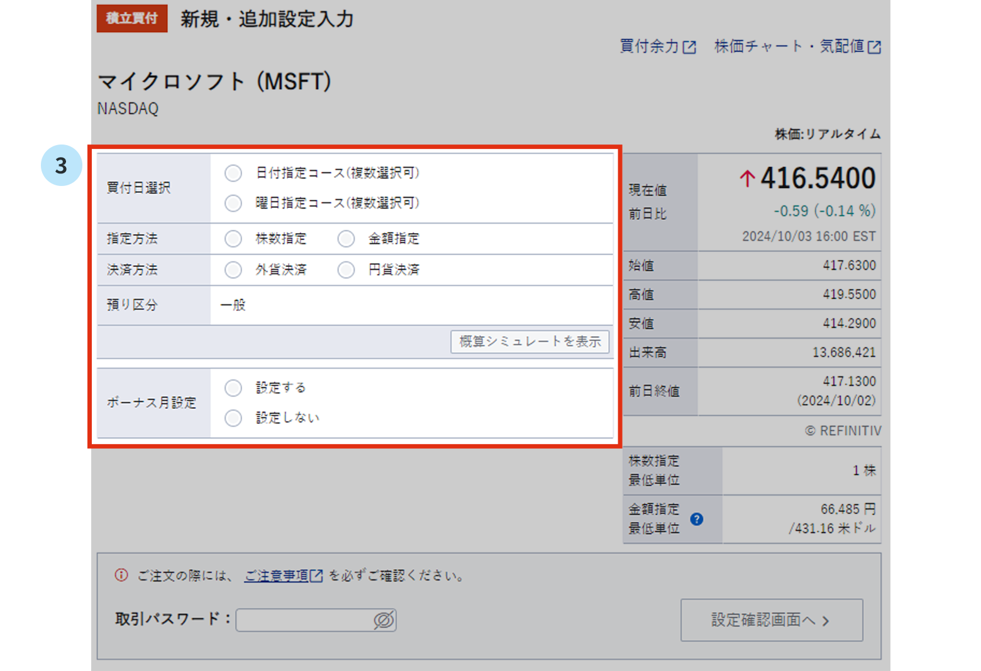Click red up-arrow beside current price
The height and width of the screenshot is (671, 981).
(747, 179)
